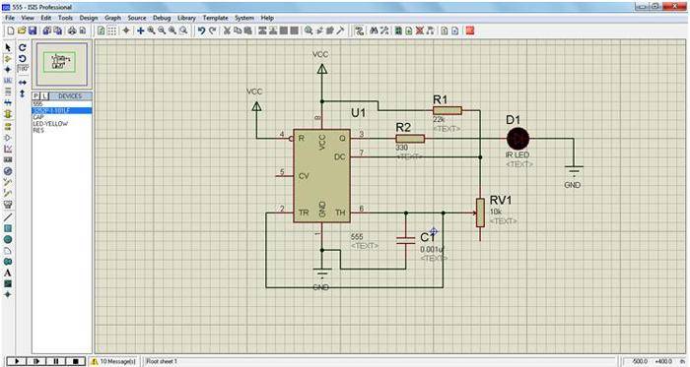Image resolution: width=690 pixels, height=367 pixels.
Task: Open the Library menu
Action: tap(186, 18)
